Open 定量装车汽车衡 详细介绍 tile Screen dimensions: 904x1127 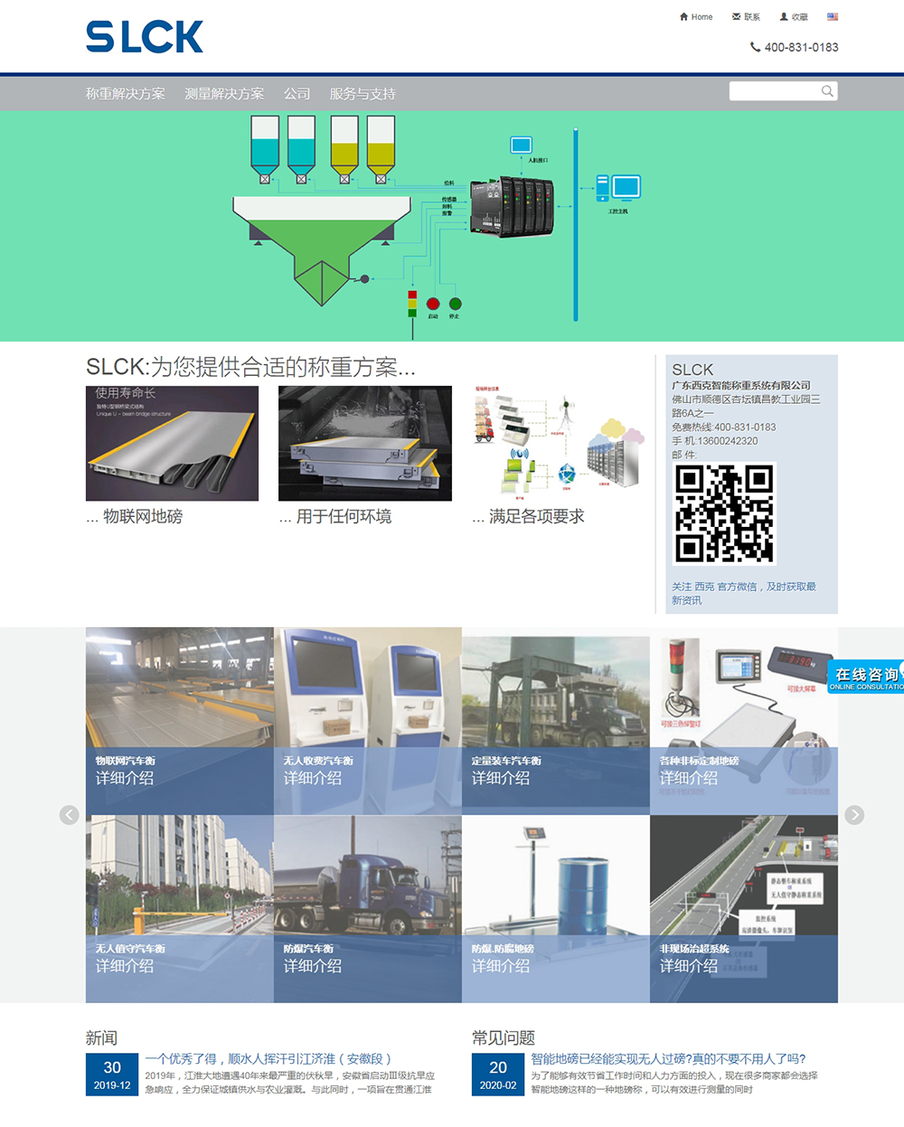[556, 721]
